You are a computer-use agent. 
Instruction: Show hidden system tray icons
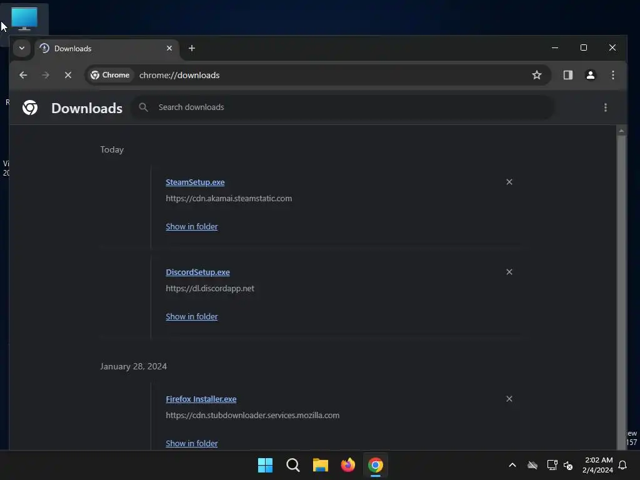point(512,465)
